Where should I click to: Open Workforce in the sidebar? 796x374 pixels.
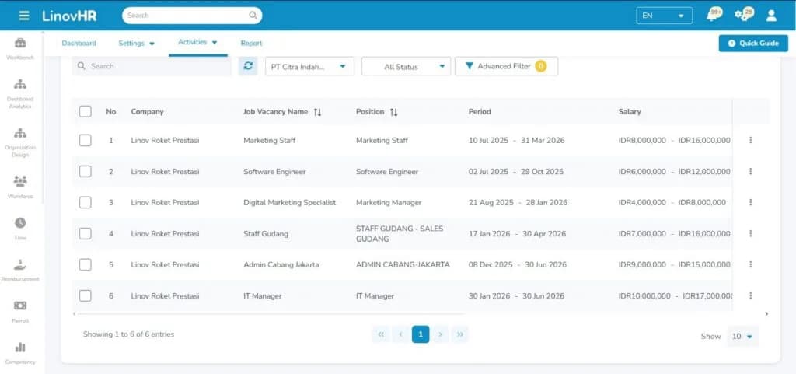click(20, 187)
